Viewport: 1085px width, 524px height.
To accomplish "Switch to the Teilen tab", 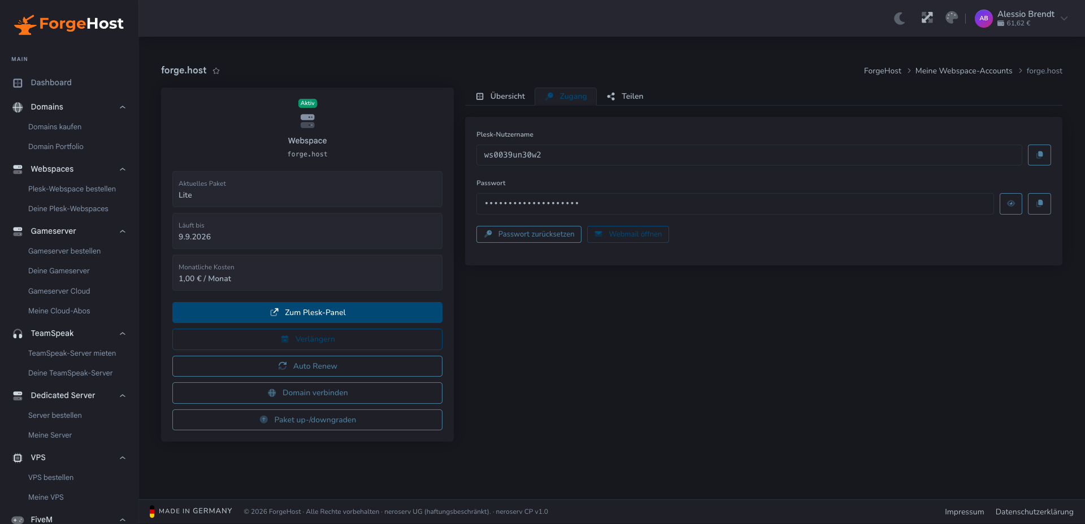I will pyautogui.click(x=625, y=97).
